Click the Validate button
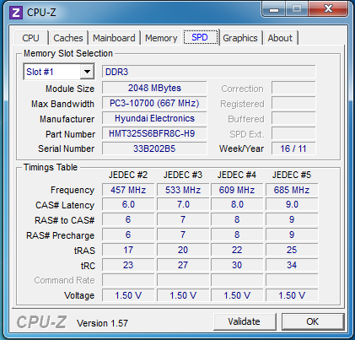The height and width of the screenshot is (340, 355). [244, 321]
